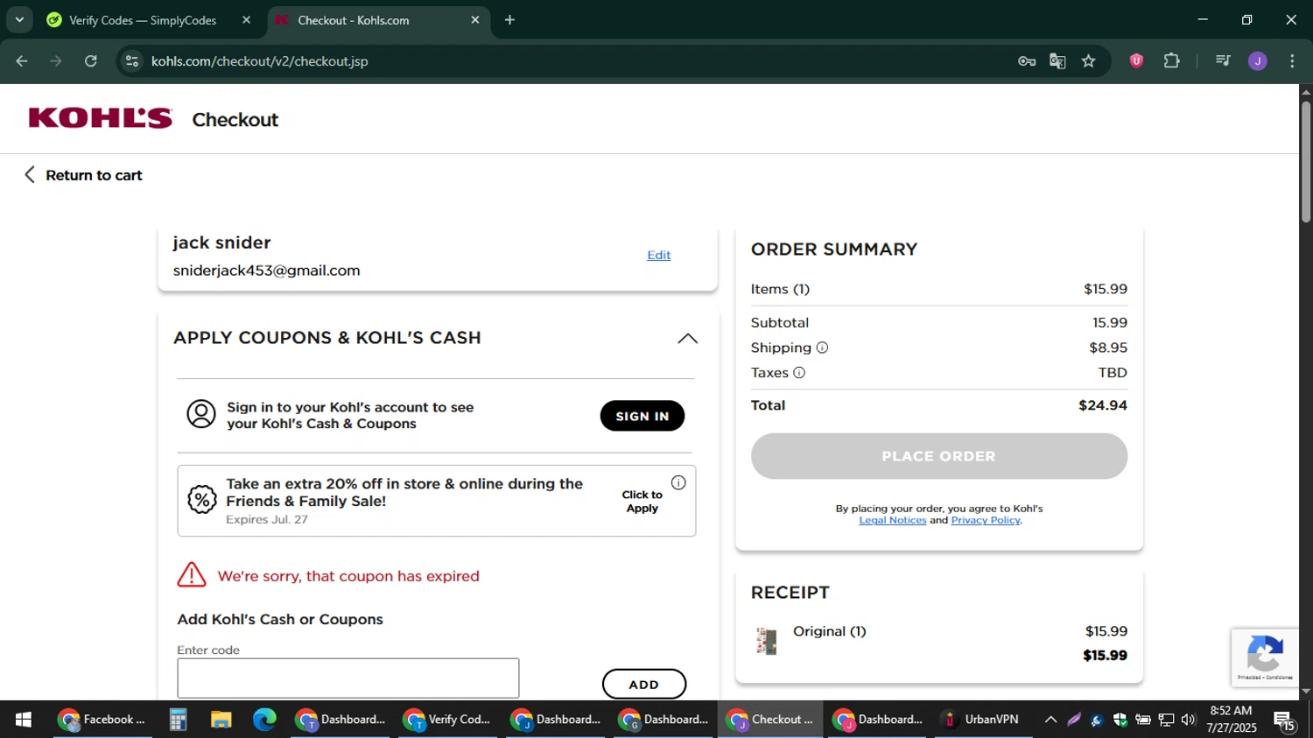This screenshot has height=738, width=1313.
Task: Open Legal Notices link
Action: click(x=893, y=520)
